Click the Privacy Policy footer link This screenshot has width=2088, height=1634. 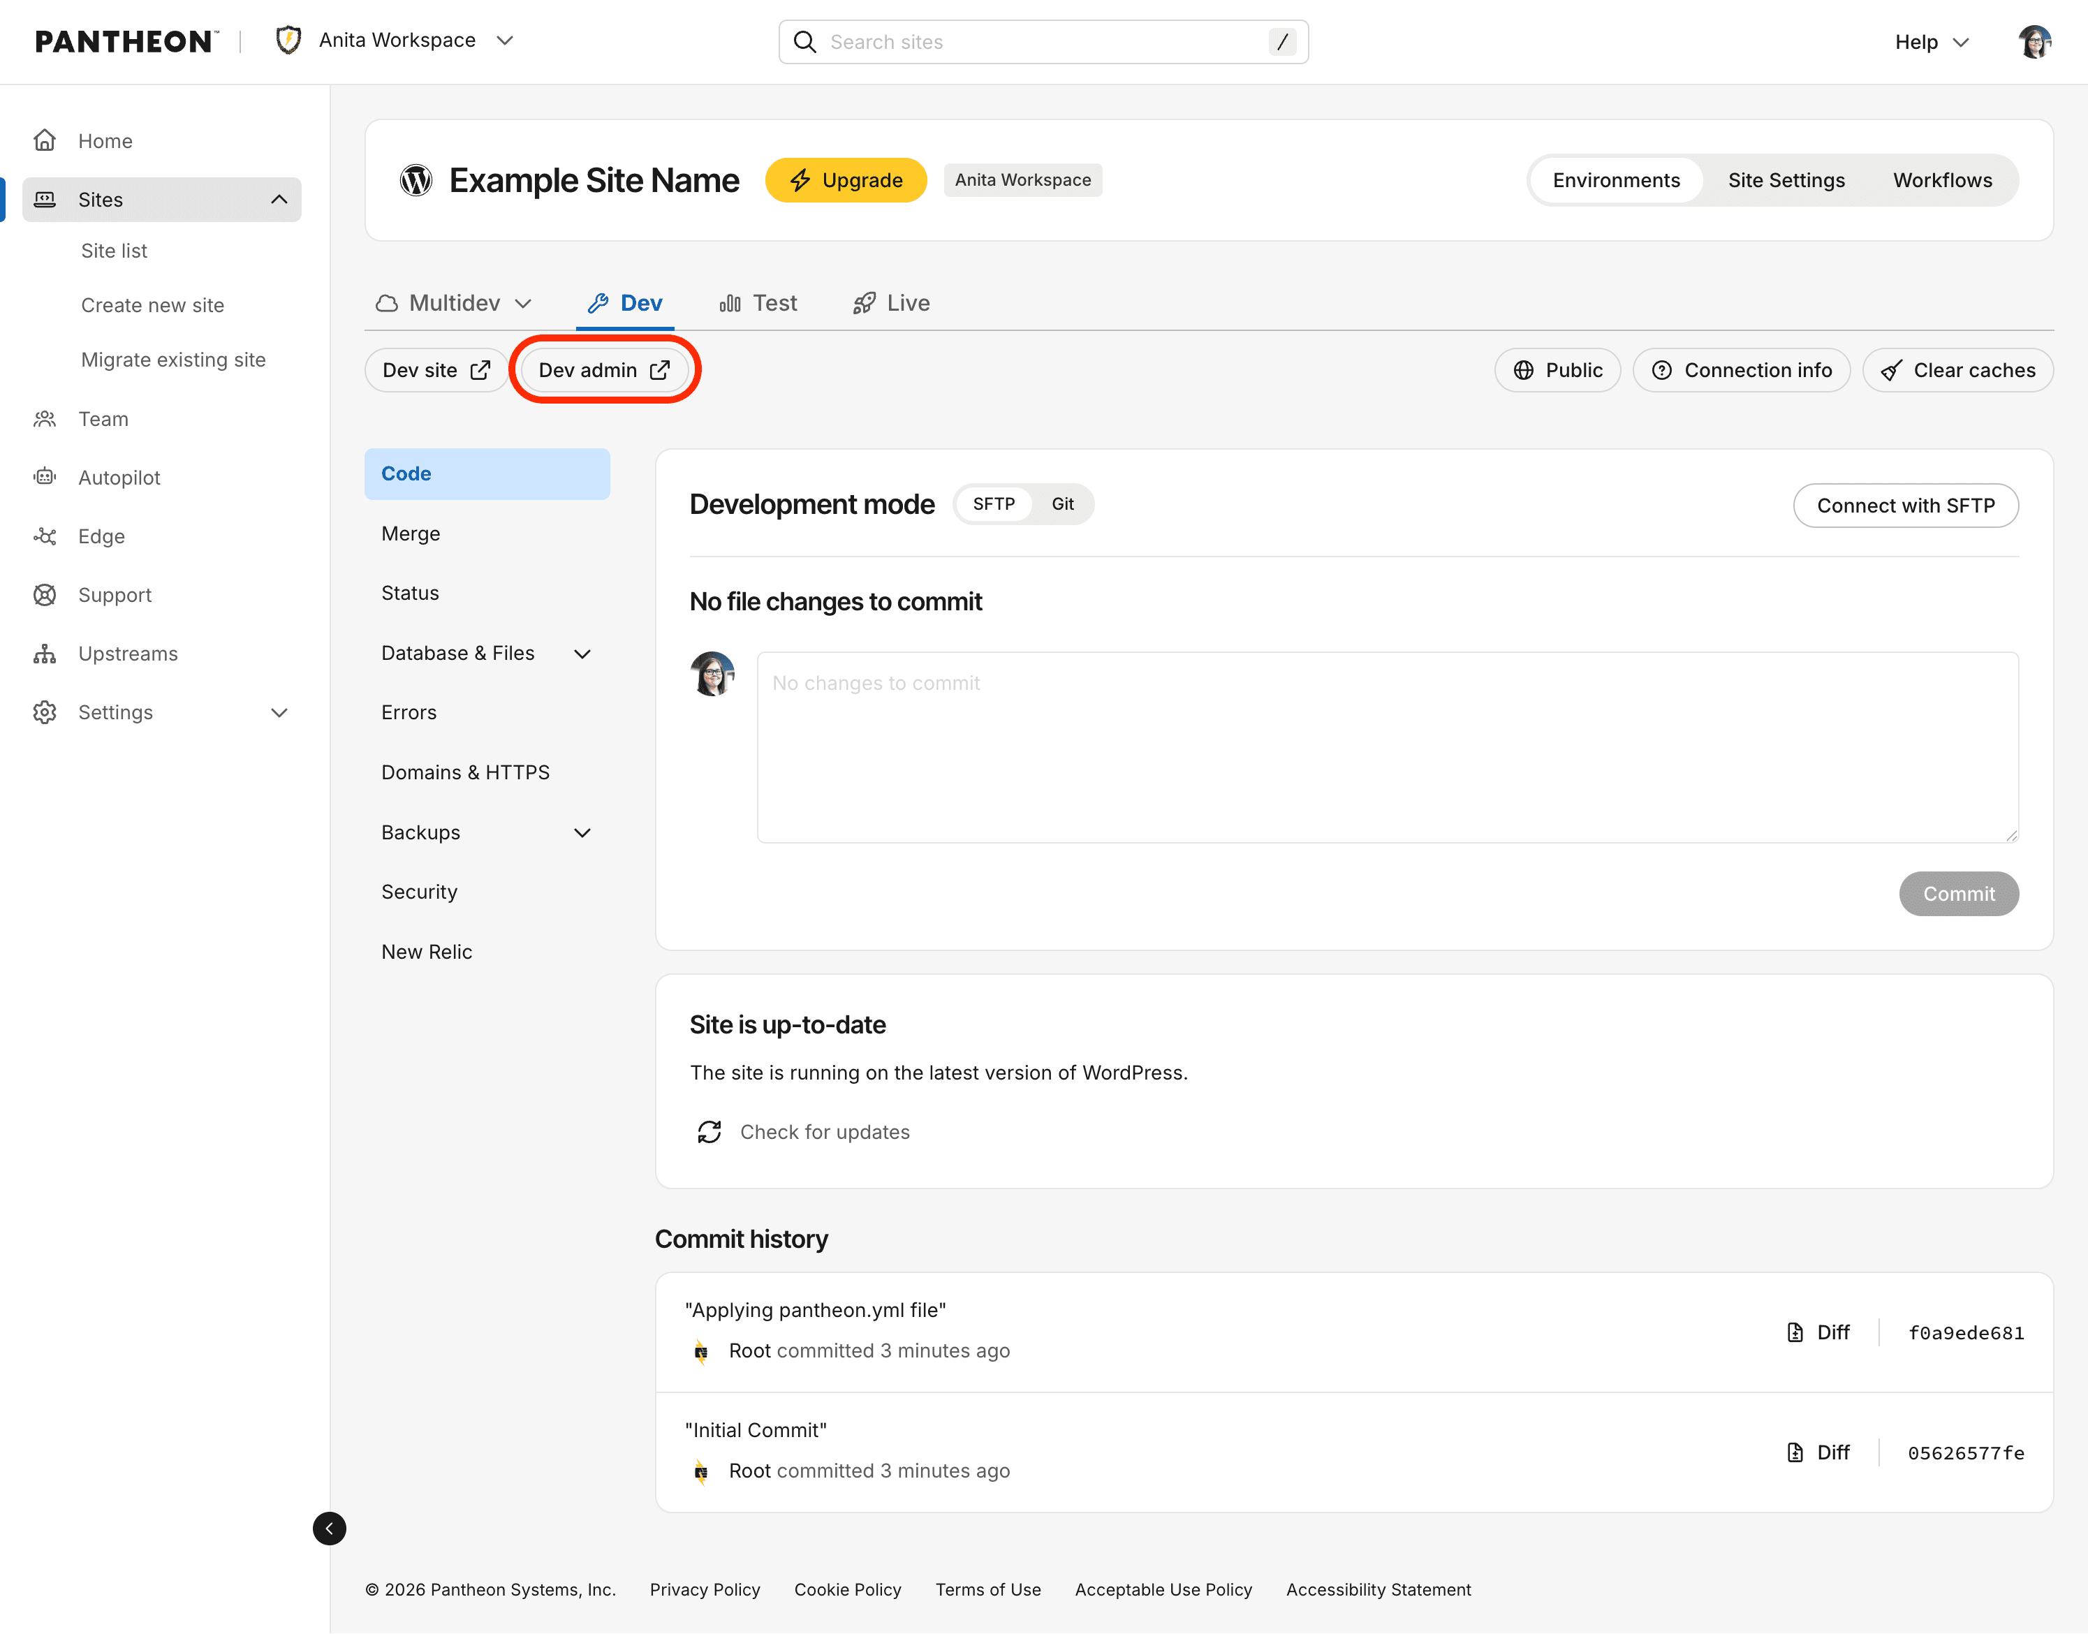pos(705,1589)
